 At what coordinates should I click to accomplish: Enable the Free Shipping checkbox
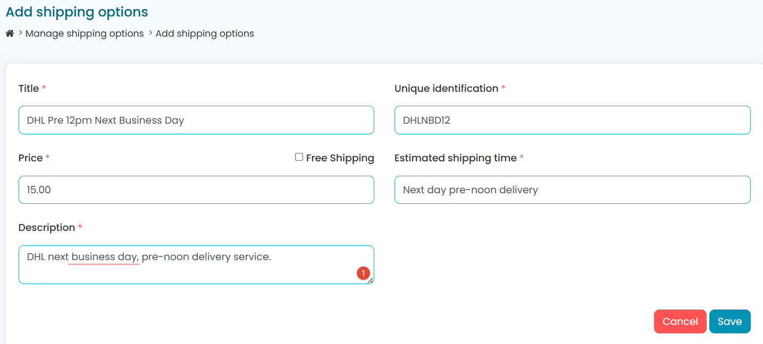coord(299,157)
